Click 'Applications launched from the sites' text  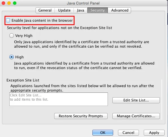(x=82, y=88)
